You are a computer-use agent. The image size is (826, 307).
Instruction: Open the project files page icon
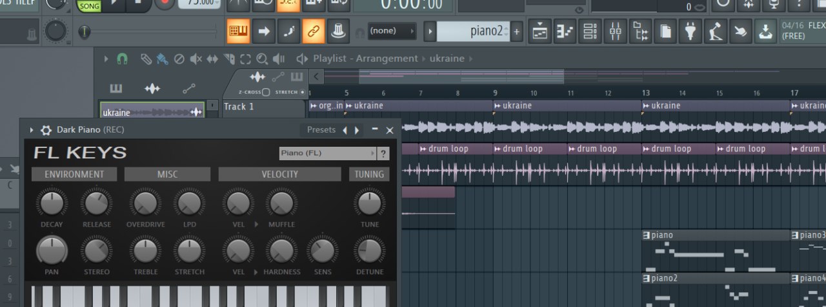tap(665, 31)
